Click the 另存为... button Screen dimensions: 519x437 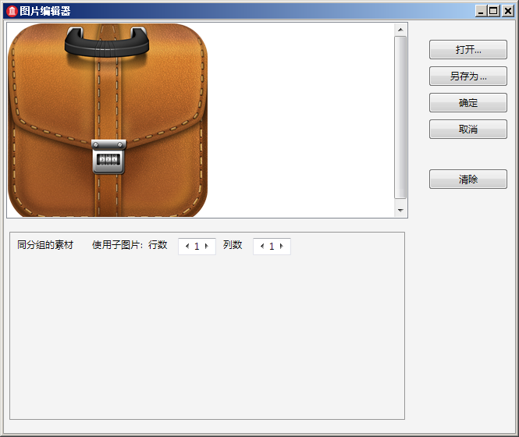pos(467,76)
